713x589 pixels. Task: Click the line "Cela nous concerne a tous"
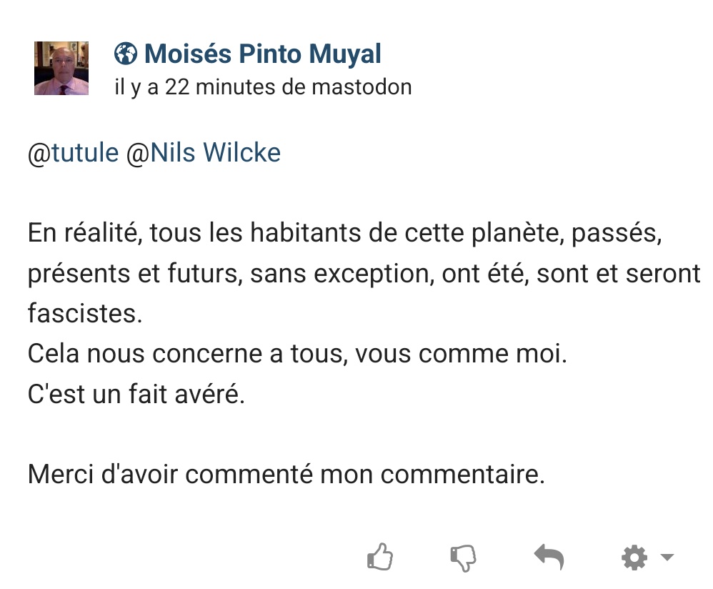(x=296, y=354)
